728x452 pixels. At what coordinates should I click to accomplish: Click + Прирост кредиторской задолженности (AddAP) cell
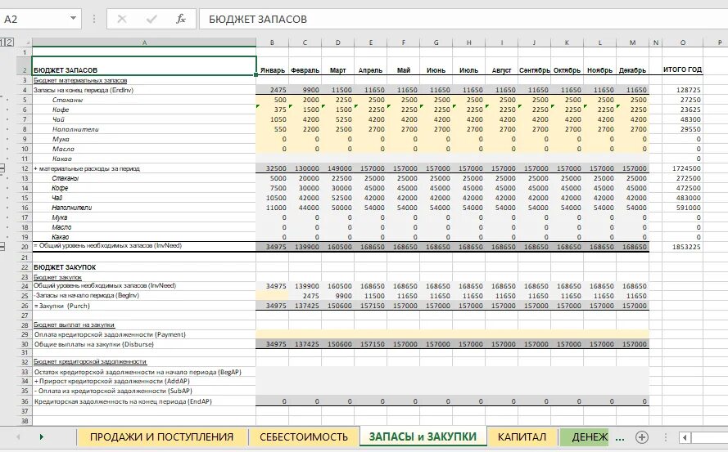click(x=144, y=381)
